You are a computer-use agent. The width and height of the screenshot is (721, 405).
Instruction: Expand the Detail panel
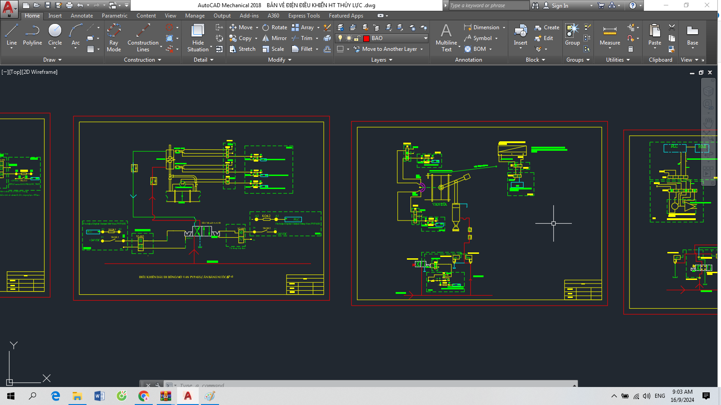point(204,60)
